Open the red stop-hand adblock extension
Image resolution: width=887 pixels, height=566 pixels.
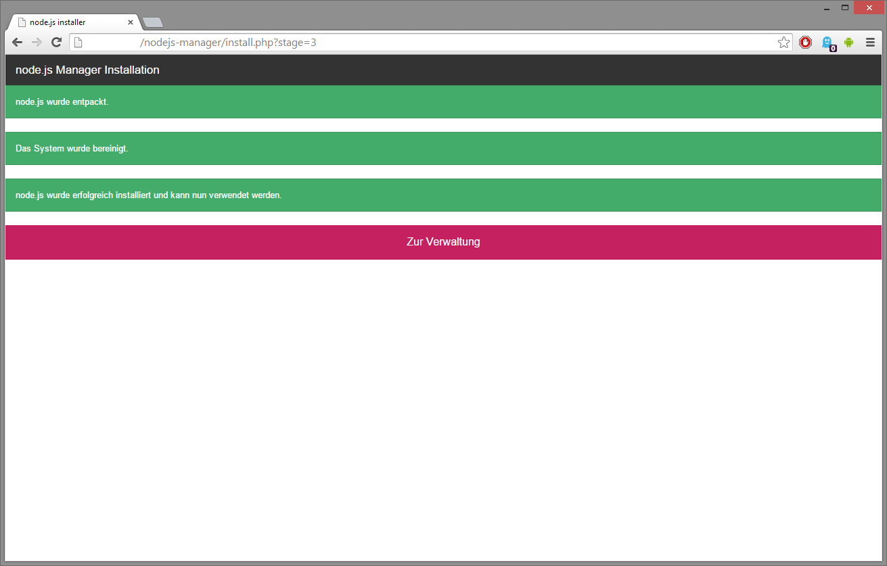click(805, 43)
